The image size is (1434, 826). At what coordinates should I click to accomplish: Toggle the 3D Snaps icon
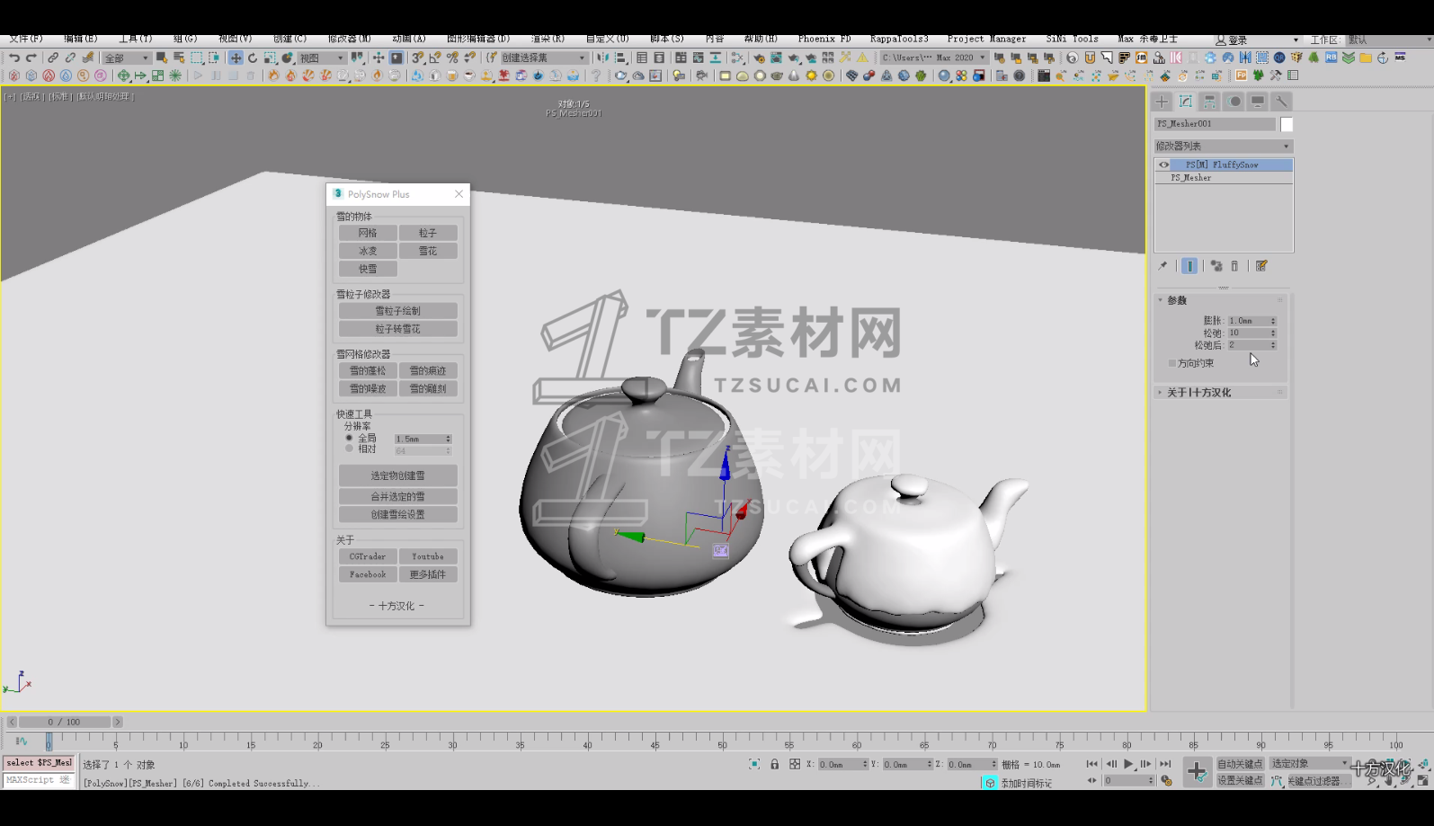point(418,58)
